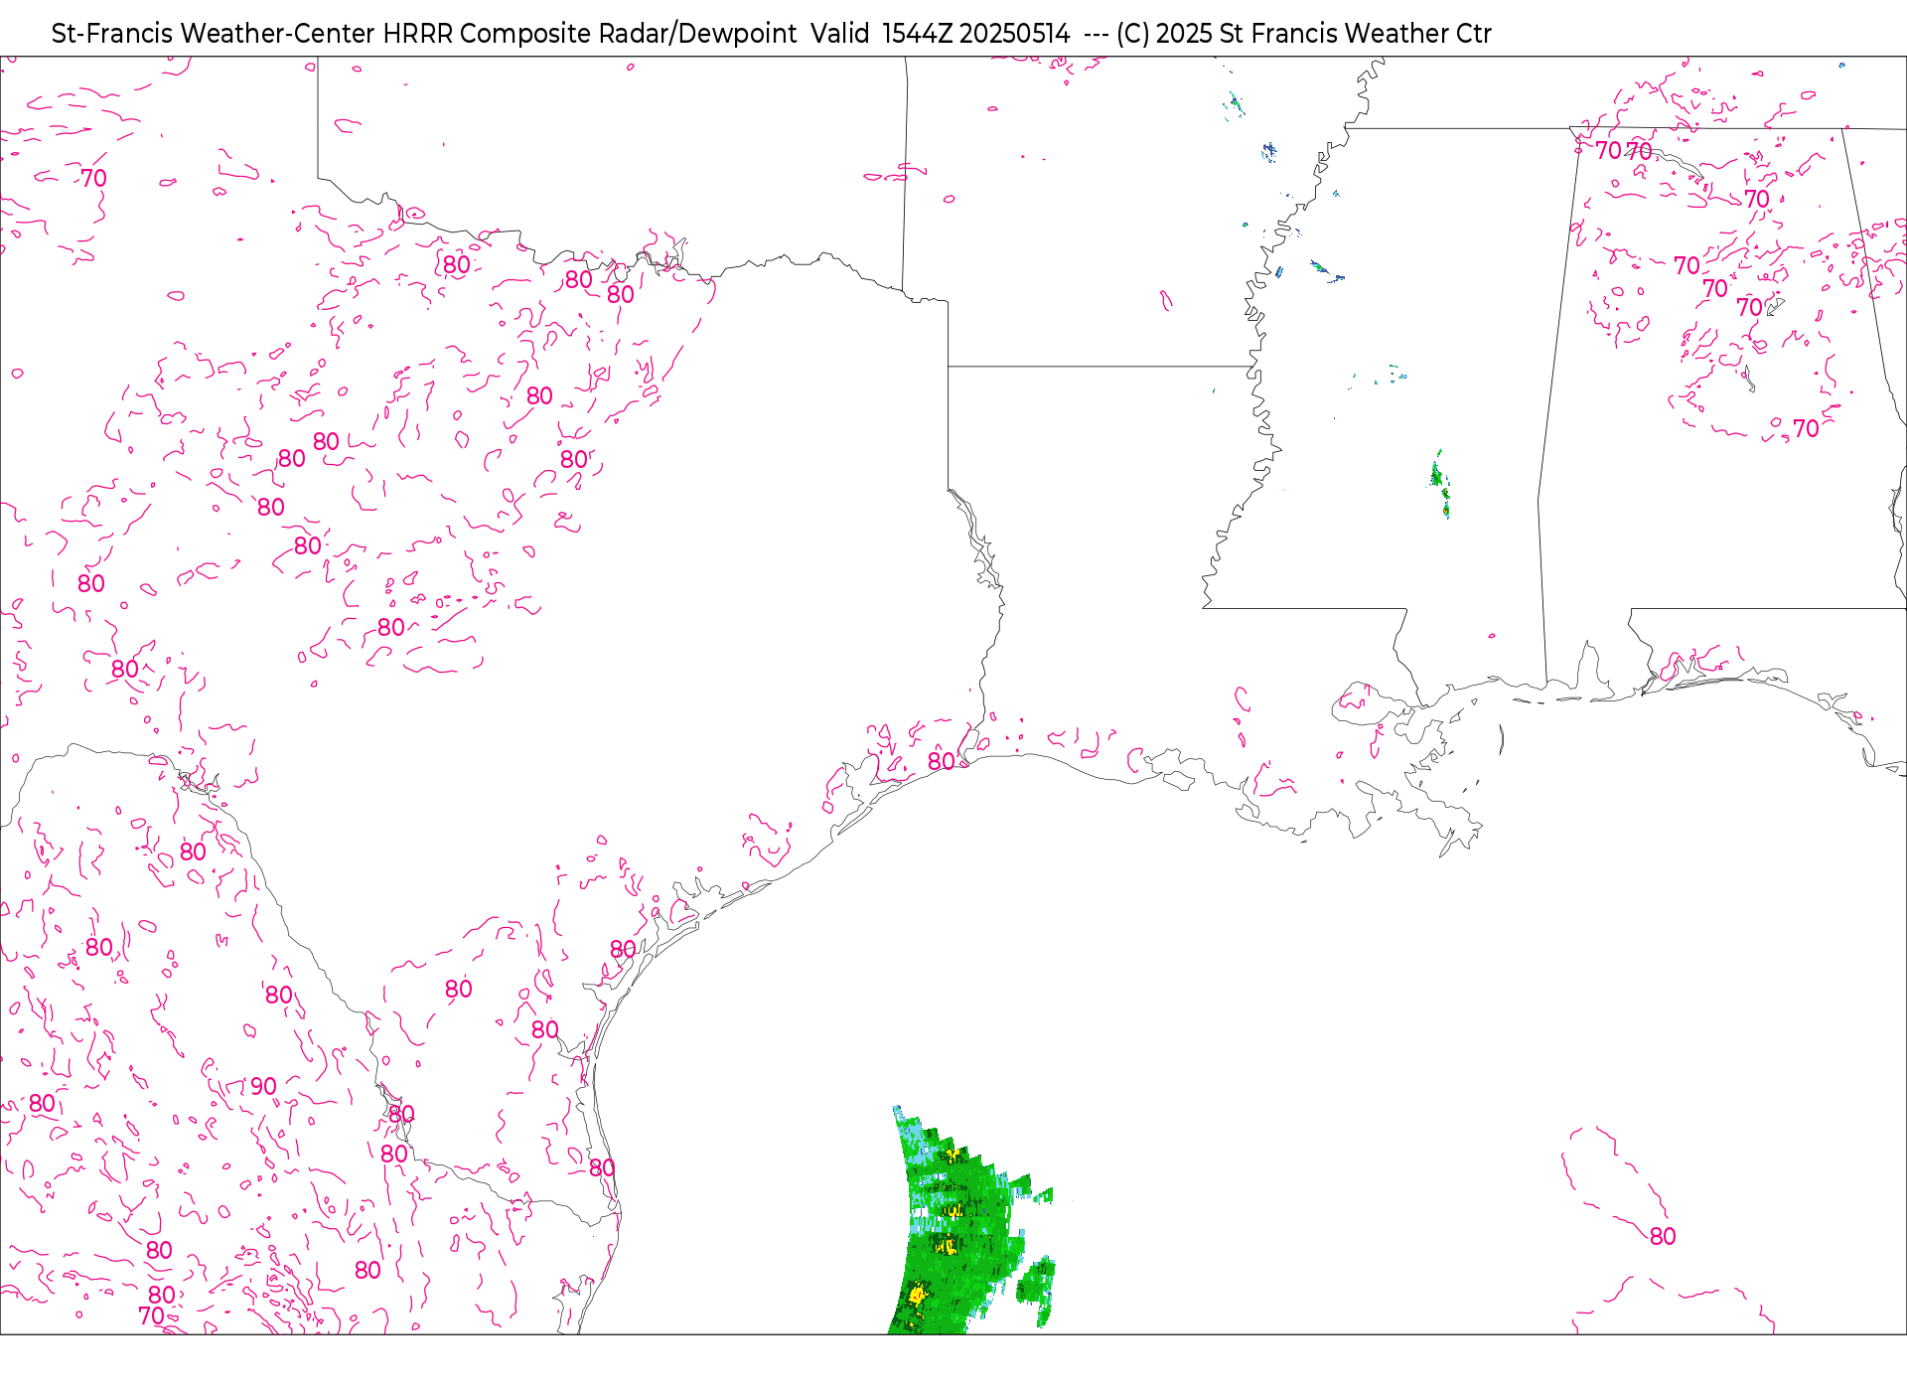Click the '(C) 2025 St Francis Weather Ctr' copyright
The image size is (1907, 1391).
(x=1303, y=34)
